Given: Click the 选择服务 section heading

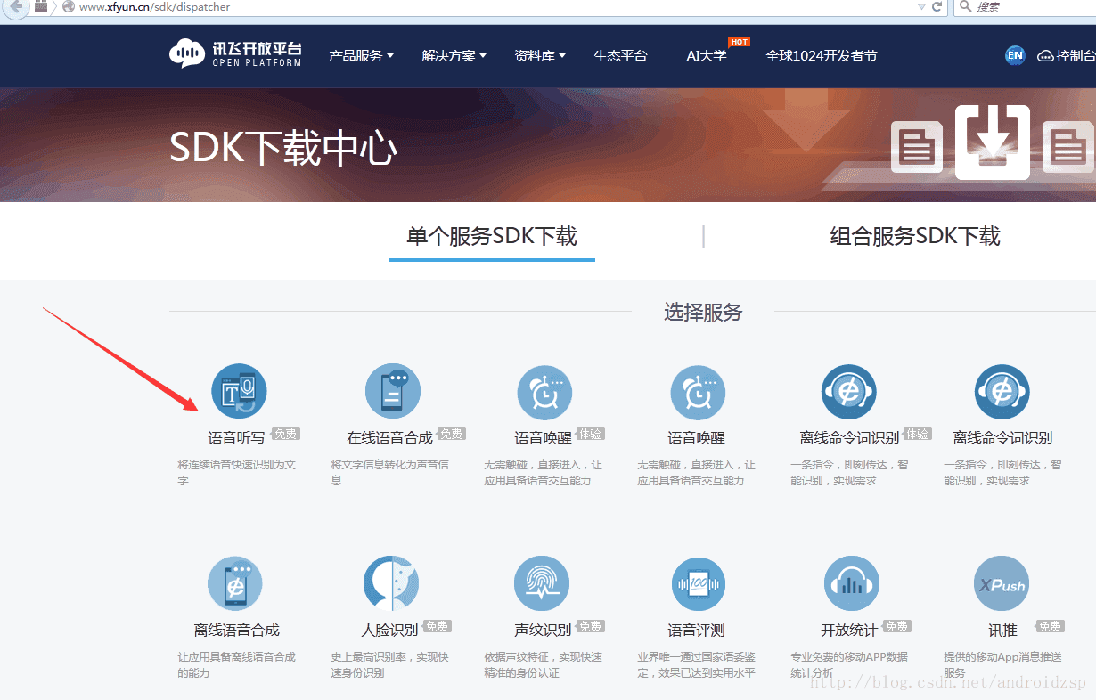Looking at the screenshot, I should click(x=703, y=312).
